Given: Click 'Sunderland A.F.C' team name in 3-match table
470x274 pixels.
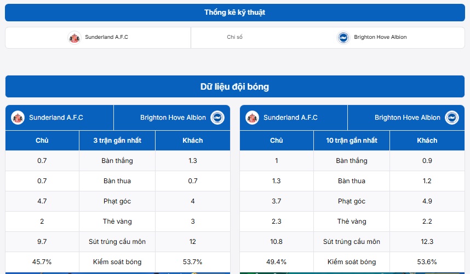Looking at the screenshot, I should (56, 118).
